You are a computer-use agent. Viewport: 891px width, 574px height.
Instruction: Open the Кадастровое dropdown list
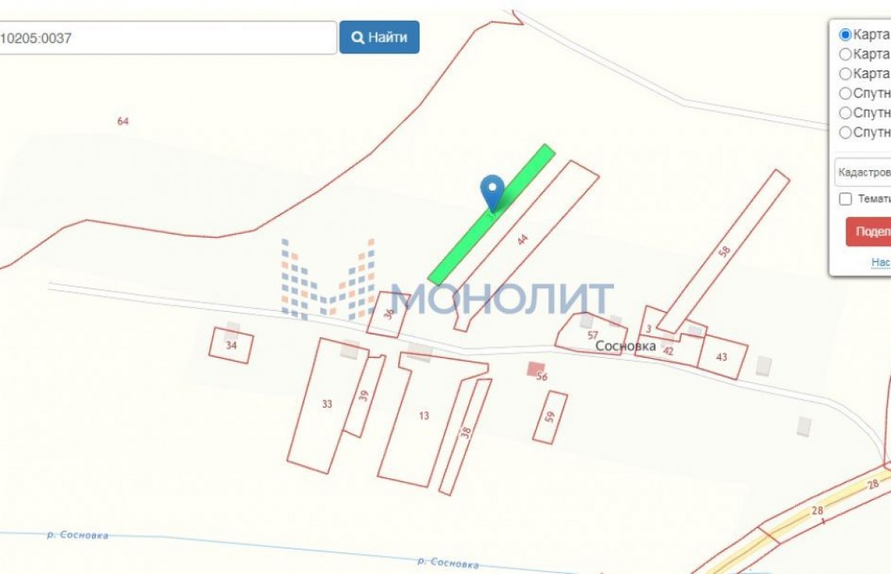(x=863, y=172)
